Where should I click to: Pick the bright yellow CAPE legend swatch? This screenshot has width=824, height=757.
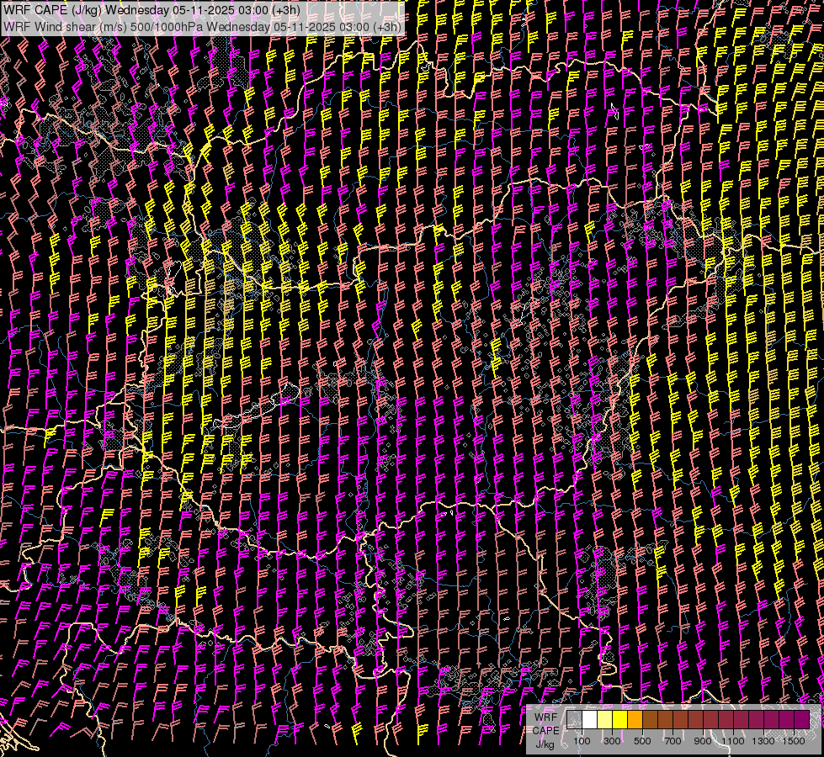[x=619, y=720]
